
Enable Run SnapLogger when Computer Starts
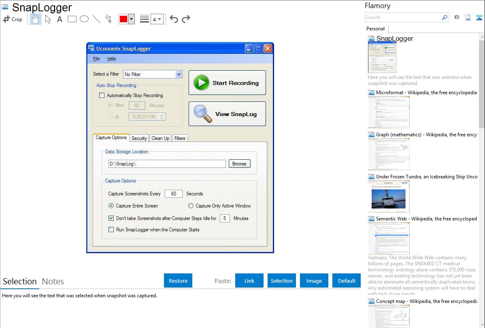(111, 229)
